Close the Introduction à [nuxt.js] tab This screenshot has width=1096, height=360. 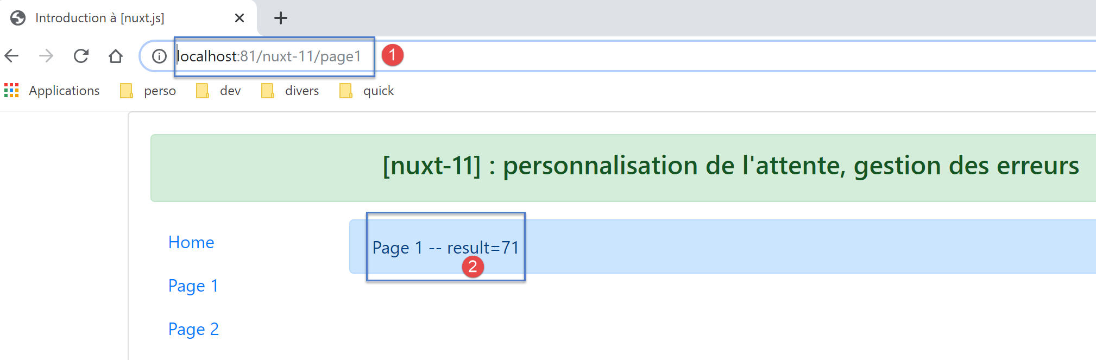tap(239, 18)
